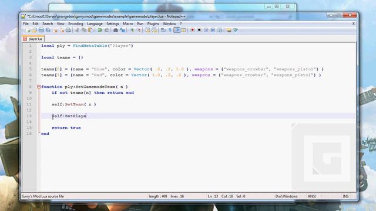Viewport: 376px width, 211px height.
Task: Click the Save recorded macro icon
Action: click(220, 30)
